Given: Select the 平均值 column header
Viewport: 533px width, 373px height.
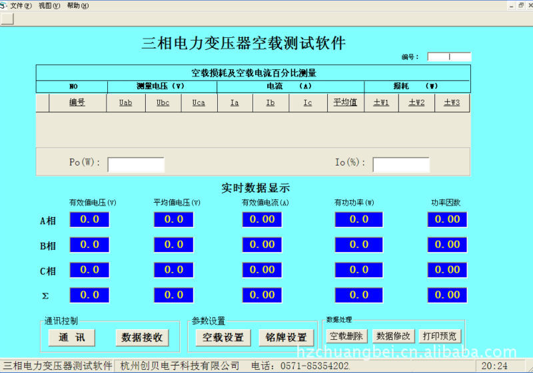Looking at the screenshot, I should 345,103.
